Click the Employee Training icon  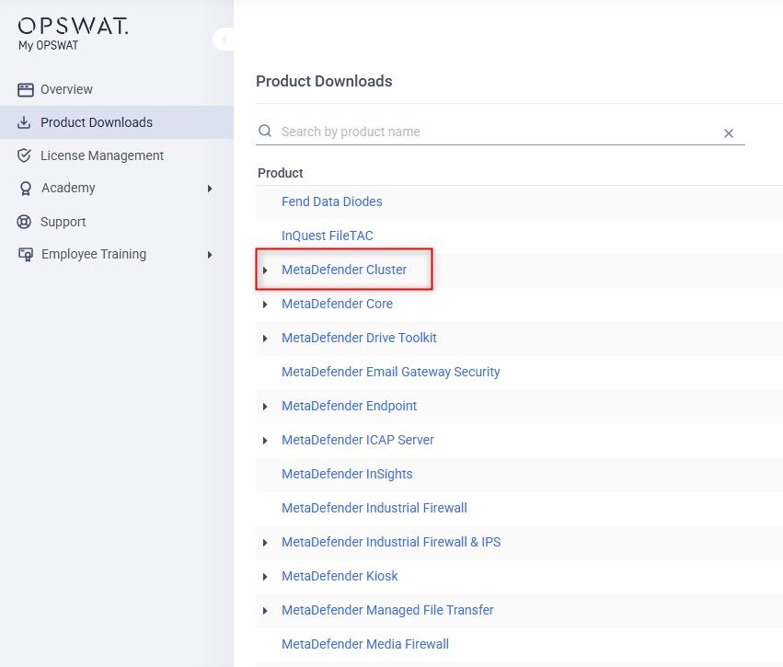pos(26,255)
